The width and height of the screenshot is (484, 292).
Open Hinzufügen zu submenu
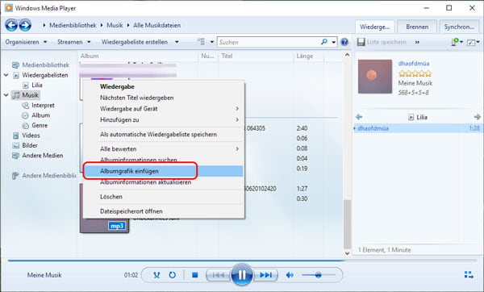pyautogui.click(x=164, y=119)
